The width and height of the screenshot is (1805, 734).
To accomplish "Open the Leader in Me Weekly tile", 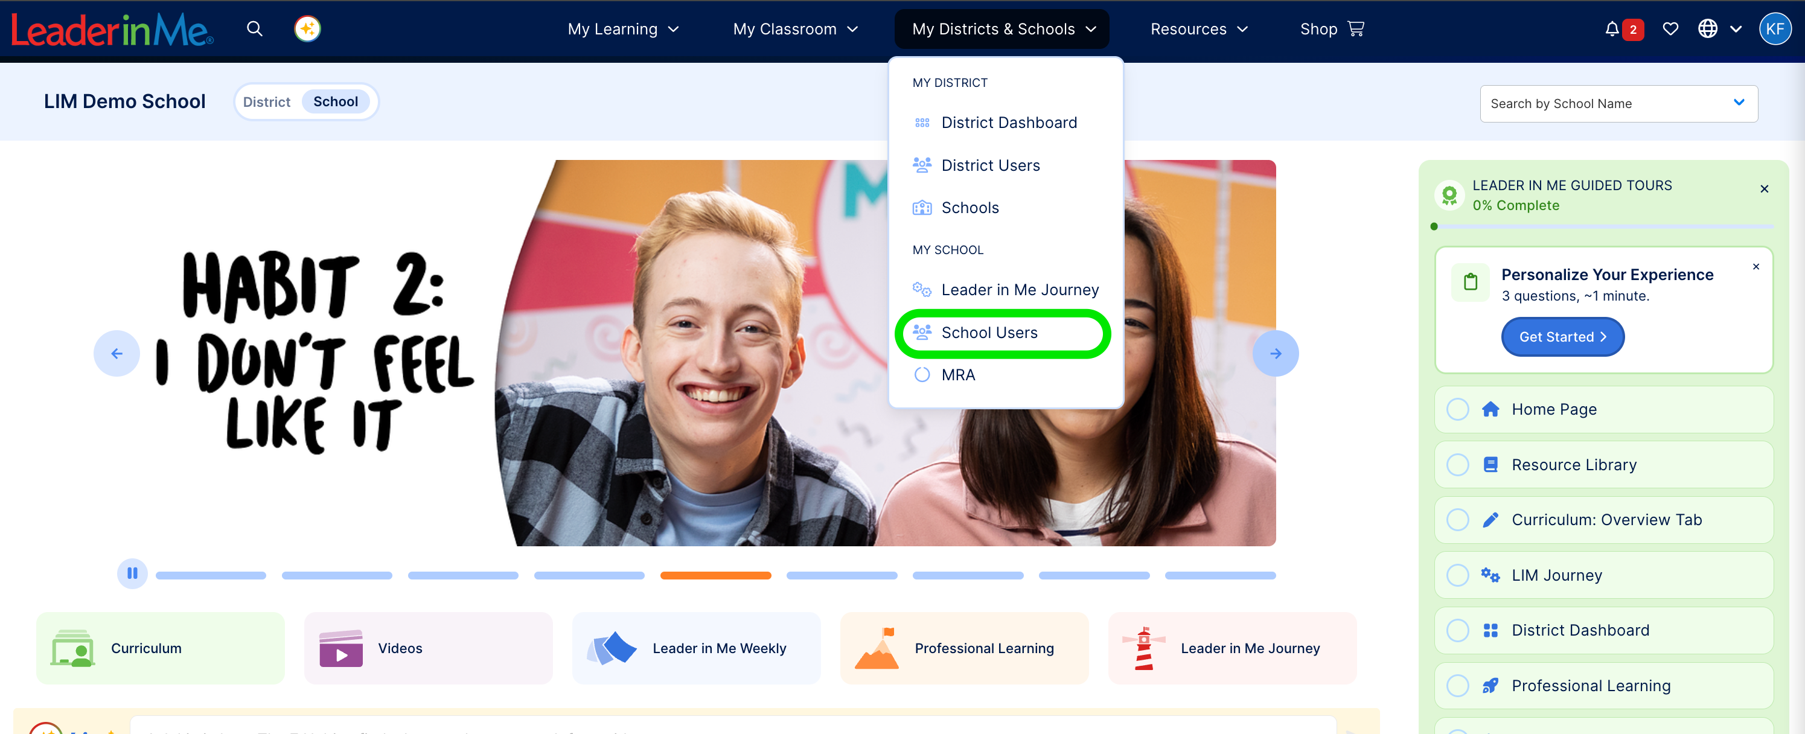I will [x=697, y=648].
